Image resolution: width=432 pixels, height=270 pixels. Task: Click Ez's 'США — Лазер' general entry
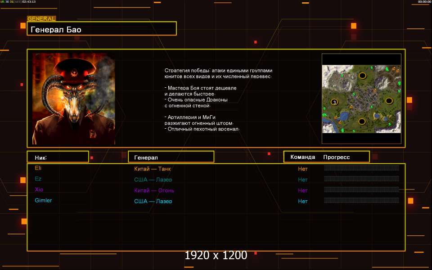pos(153,180)
